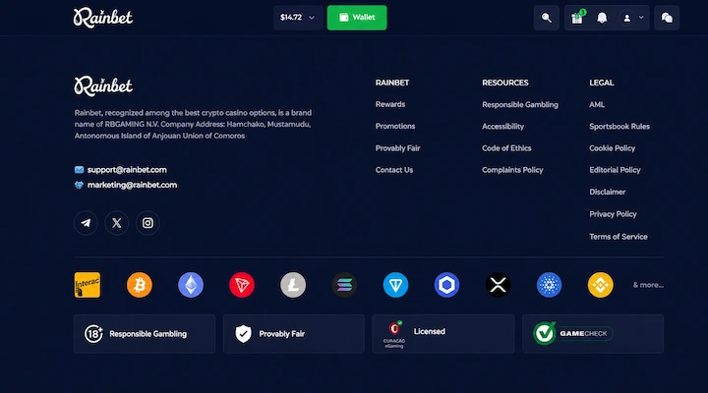The width and height of the screenshot is (708, 393).
Task: Expand the profile menu chevron
Action: pyautogui.click(x=641, y=18)
